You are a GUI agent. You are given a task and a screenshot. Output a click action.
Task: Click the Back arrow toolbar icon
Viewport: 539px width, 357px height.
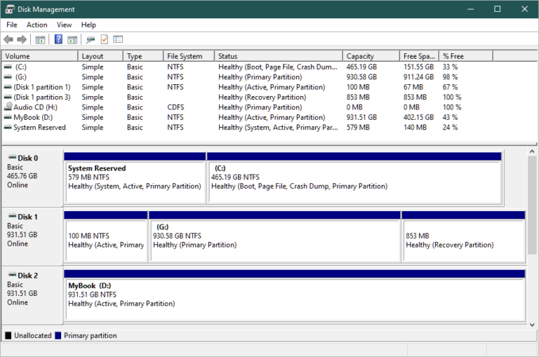point(8,39)
